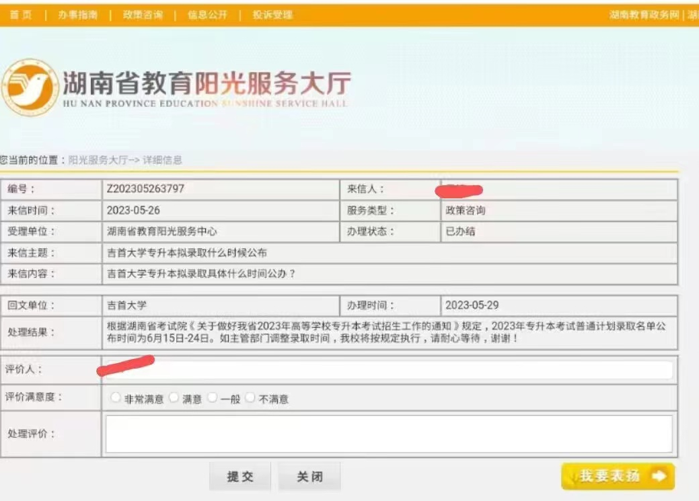The width and height of the screenshot is (699, 501).
Task: Click the dove logo emblem
Action: tap(30, 86)
